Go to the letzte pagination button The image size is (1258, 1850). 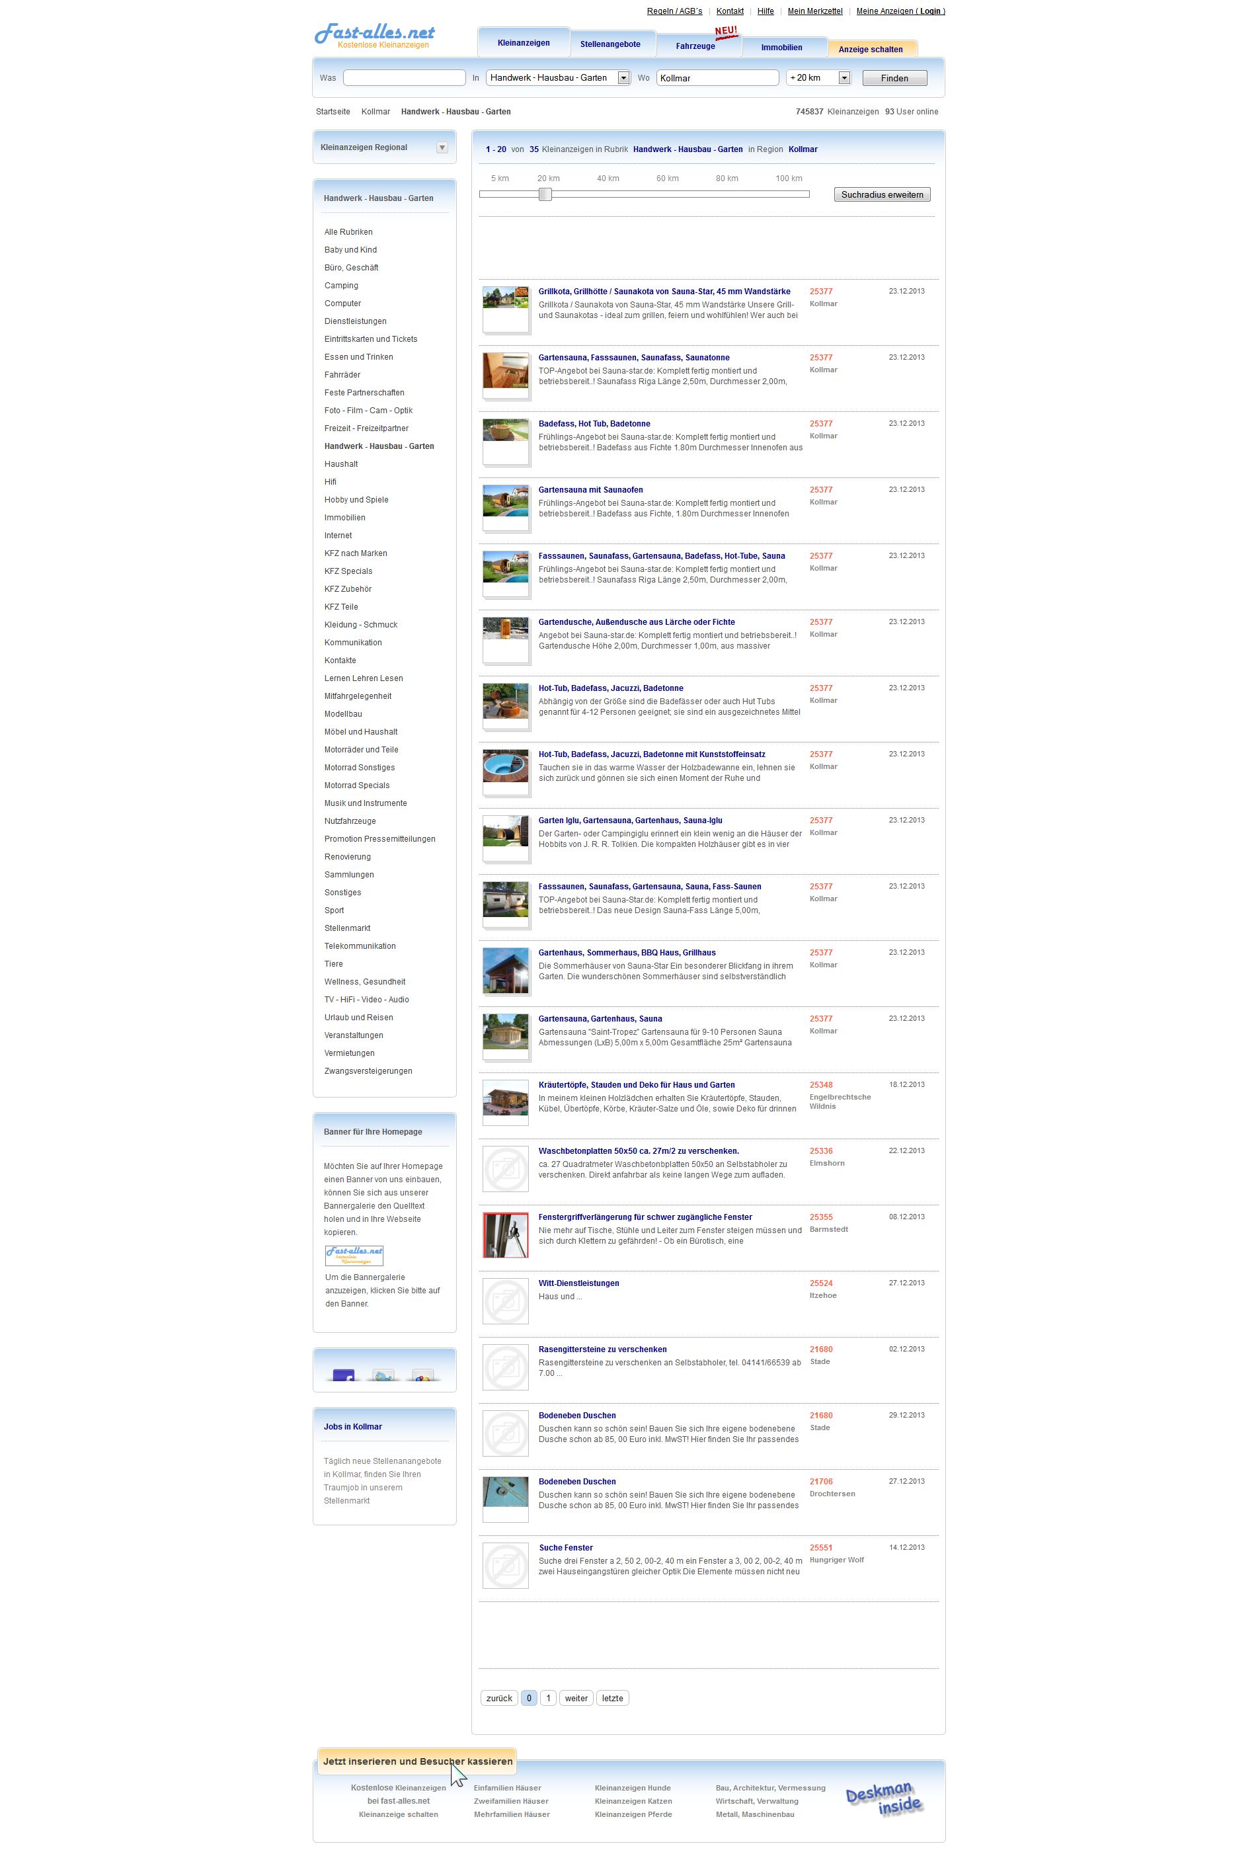(x=612, y=1698)
